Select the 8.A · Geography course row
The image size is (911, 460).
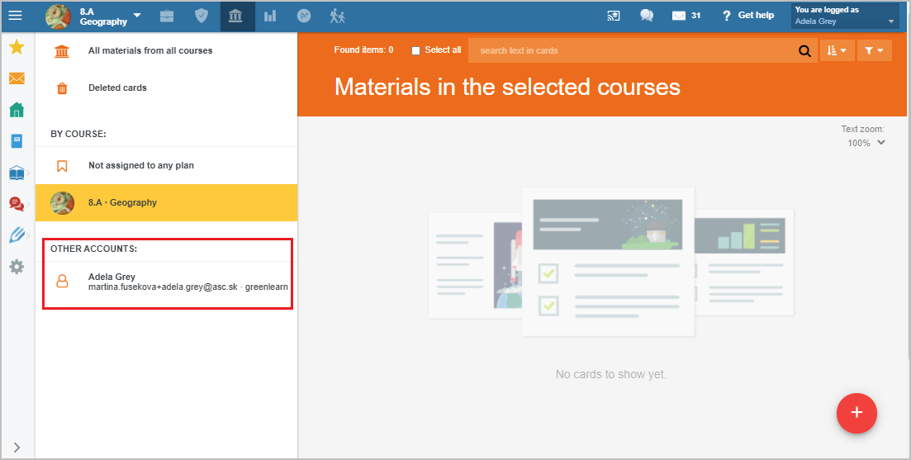[x=166, y=202]
